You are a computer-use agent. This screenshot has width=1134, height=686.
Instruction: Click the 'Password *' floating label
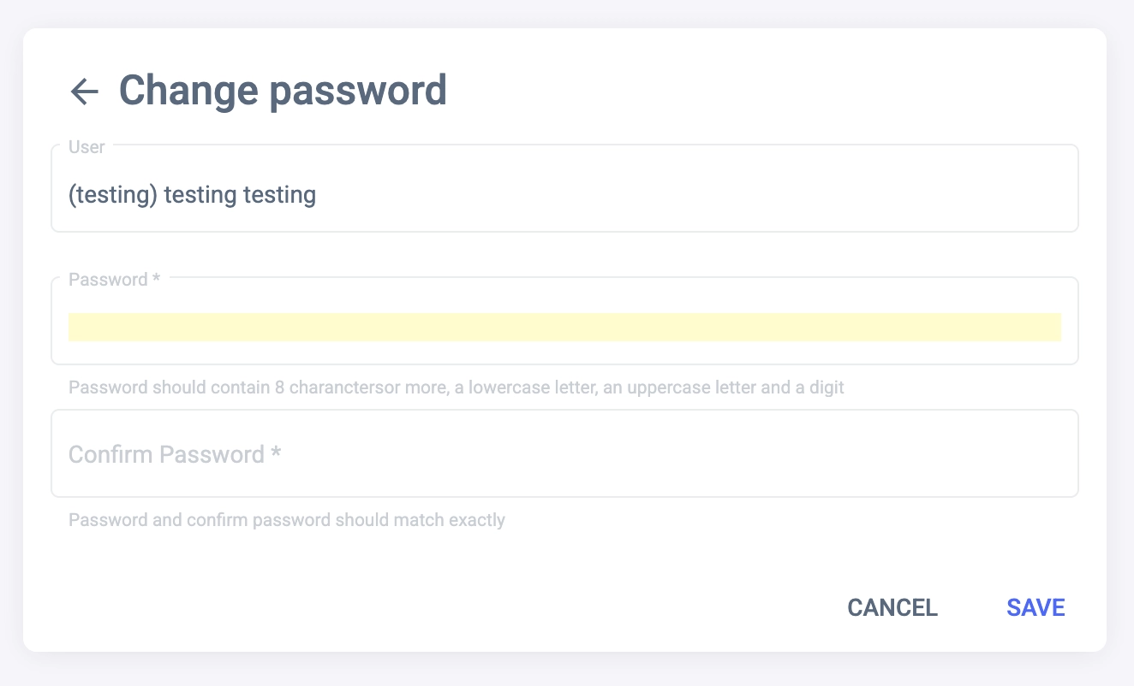coord(114,280)
